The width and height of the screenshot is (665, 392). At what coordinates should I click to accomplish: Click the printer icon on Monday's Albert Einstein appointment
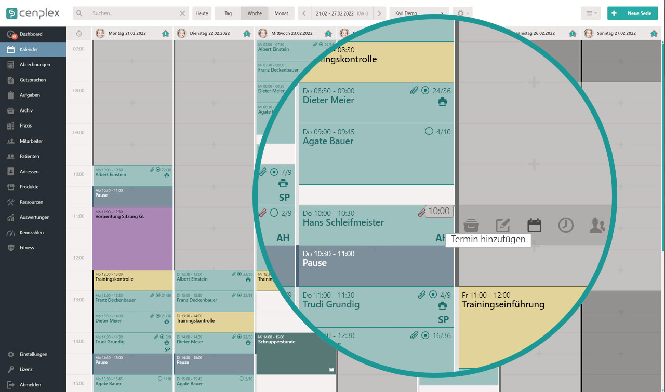click(x=167, y=176)
